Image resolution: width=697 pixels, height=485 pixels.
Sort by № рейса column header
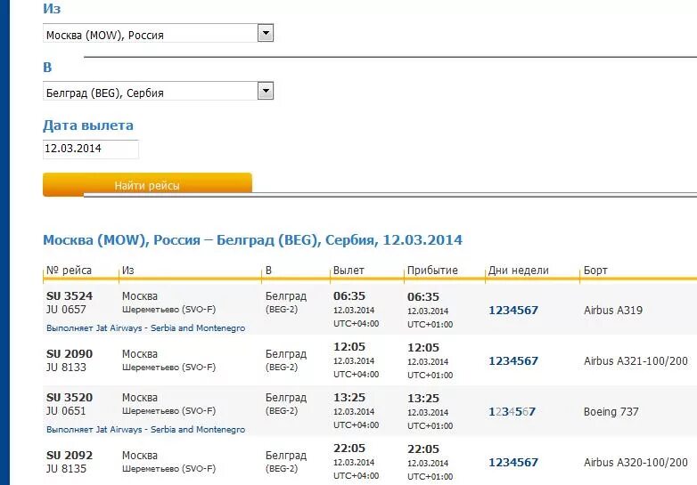point(69,271)
